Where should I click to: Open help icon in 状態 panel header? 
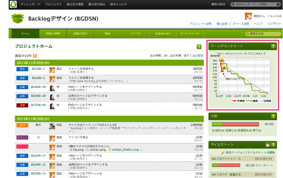pyautogui.click(x=273, y=116)
